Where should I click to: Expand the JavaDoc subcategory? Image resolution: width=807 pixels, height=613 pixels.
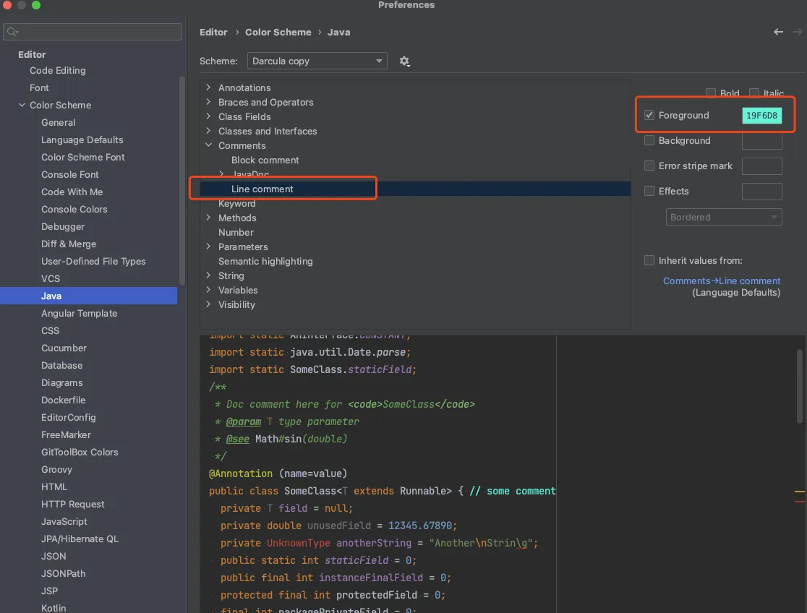(221, 174)
